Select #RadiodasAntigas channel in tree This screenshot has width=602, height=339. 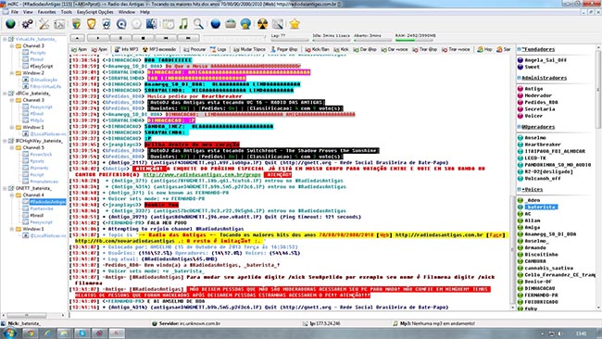point(47,202)
